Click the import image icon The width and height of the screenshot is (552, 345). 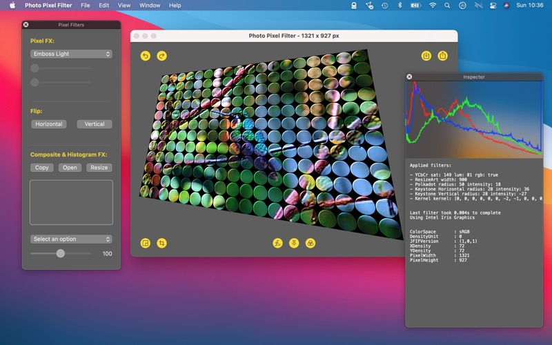point(426,56)
